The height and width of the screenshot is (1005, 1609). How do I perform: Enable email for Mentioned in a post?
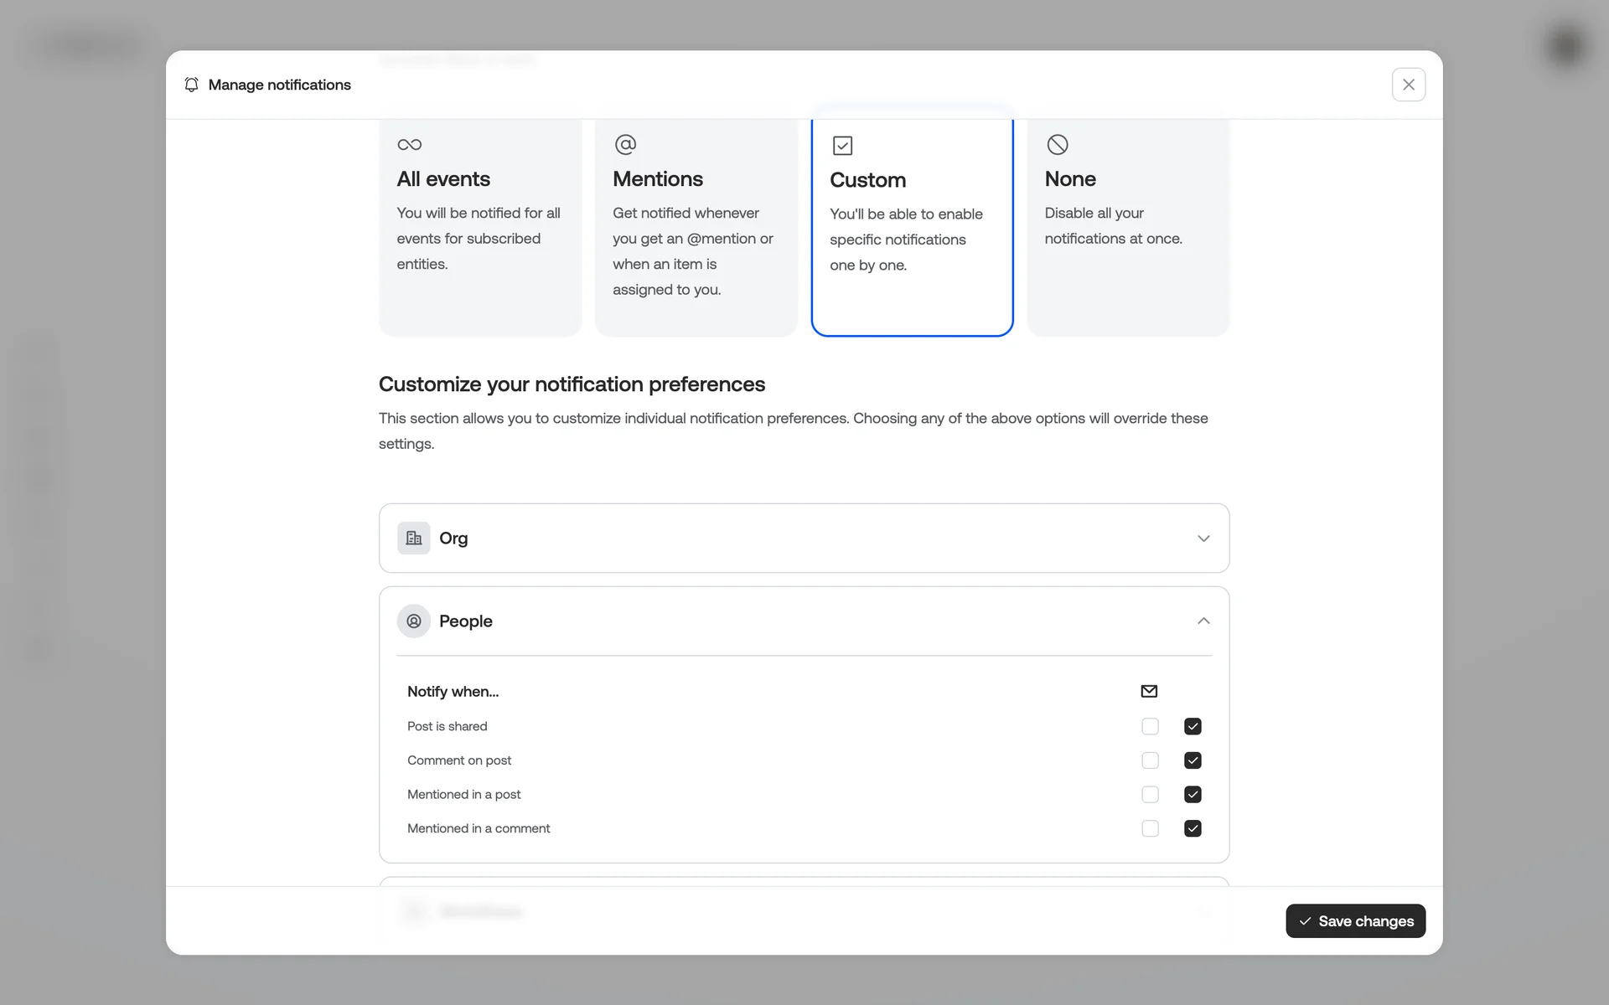coord(1150,795)
